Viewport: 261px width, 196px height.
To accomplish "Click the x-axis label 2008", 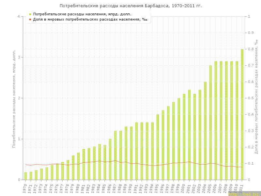I will tap(225, 188).
